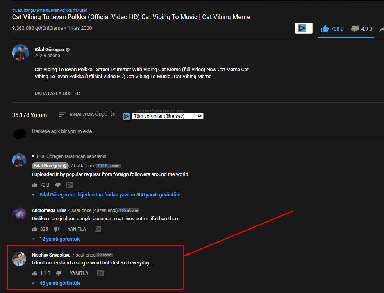The height and width of the screenshot is (293, 384).
Task: Click the share arrow icon at far right
Action: (x=382, y=29)
